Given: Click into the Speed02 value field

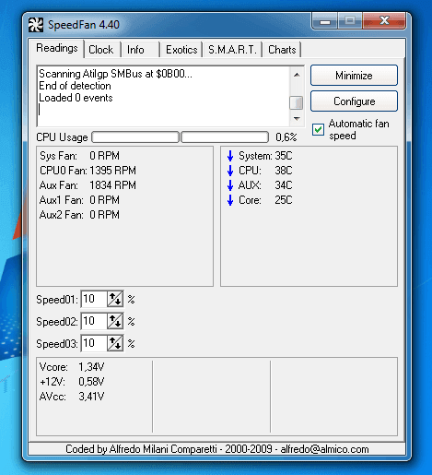Looking at the screenshot, I should [x=94, y=321].
